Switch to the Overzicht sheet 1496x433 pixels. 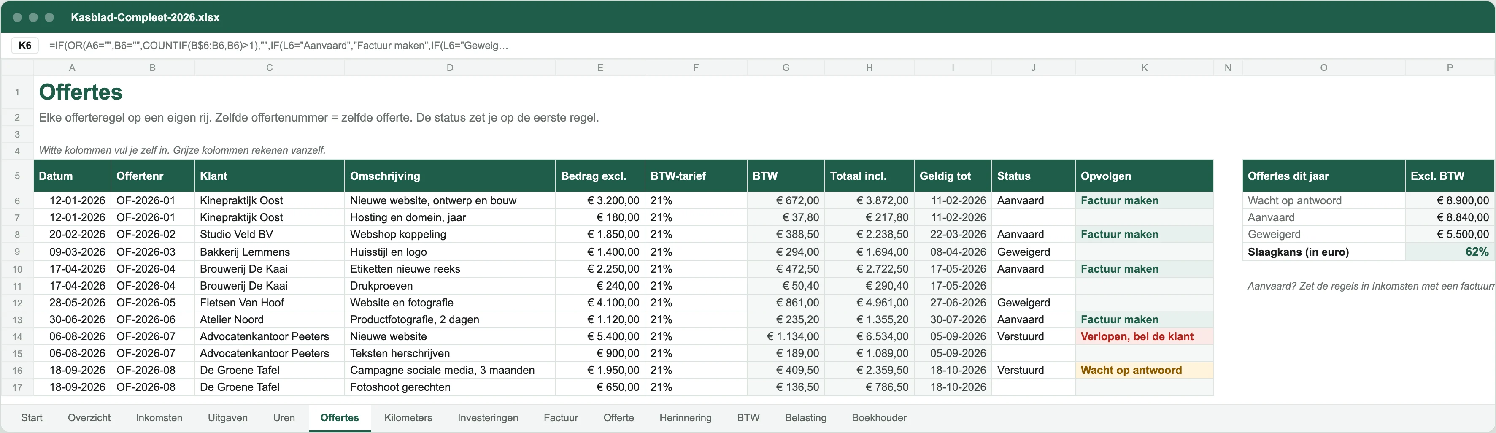coord(89,418)
